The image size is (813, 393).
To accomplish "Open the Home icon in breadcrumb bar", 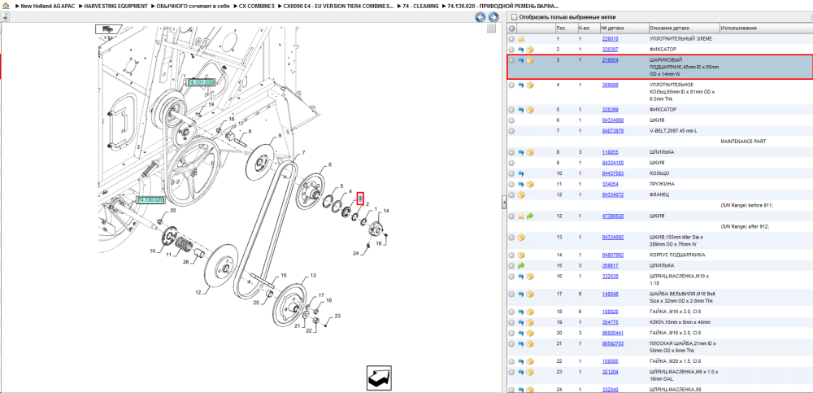I will point(5,6).
